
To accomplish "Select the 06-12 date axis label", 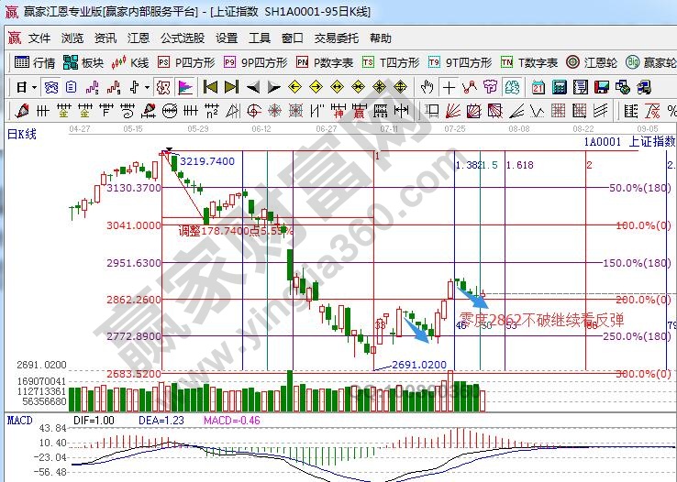I will click(261, 129).
